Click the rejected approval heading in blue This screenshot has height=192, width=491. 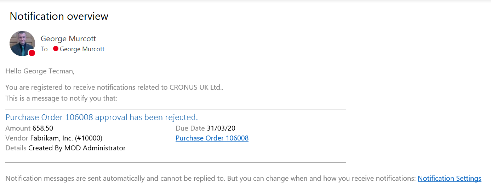click(x=101, y=117)
